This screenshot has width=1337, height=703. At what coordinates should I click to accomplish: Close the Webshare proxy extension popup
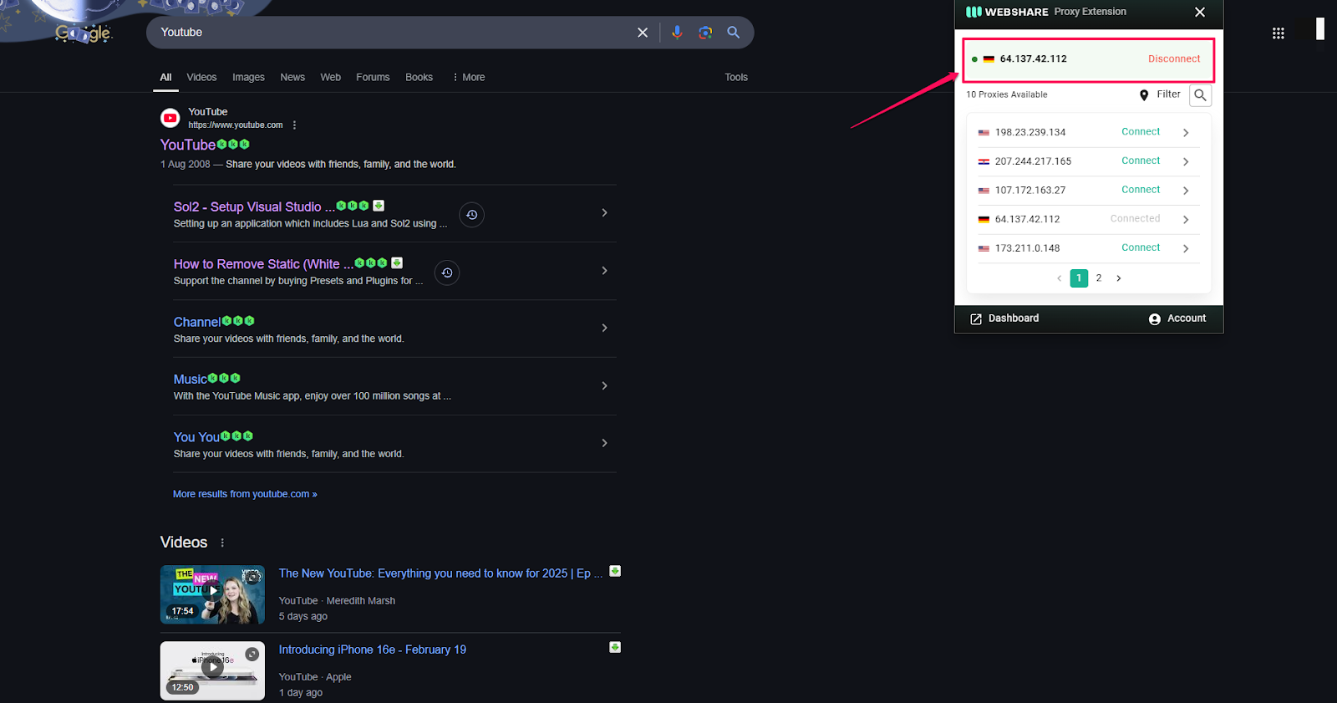point(1200,12)
